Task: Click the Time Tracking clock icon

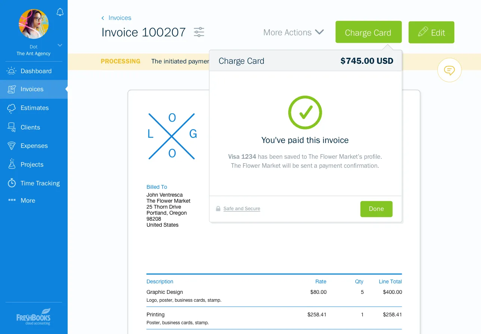Action: 12,183
